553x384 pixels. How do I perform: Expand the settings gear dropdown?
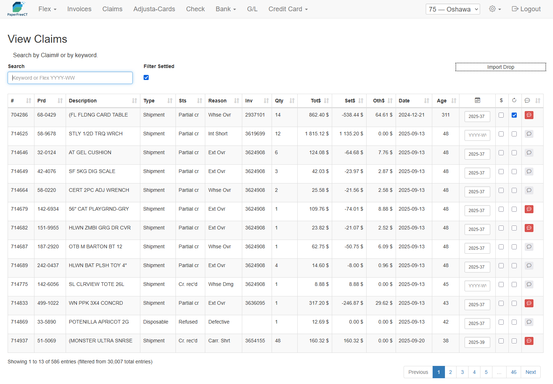(x=495, y=9)
